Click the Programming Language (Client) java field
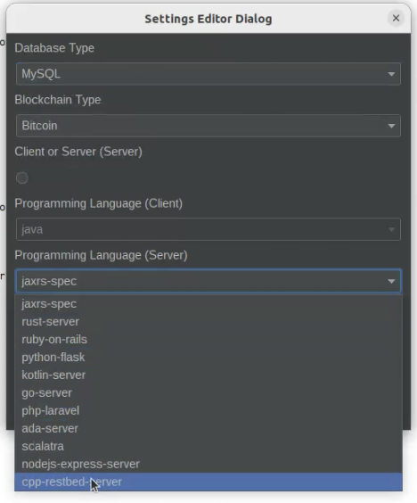 pos(208,229)
